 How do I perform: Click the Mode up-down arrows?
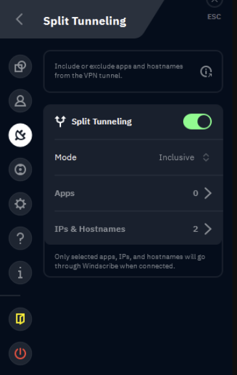click(x=206, y=158)
